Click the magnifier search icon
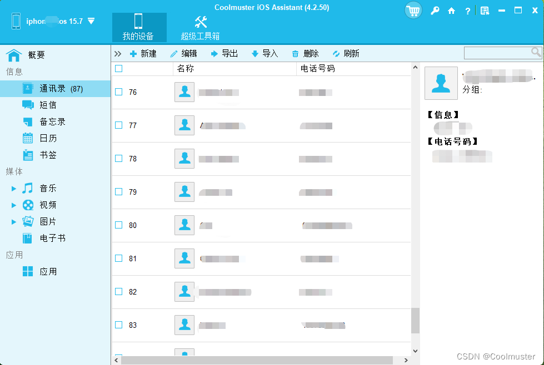 (x=536, y=52)
